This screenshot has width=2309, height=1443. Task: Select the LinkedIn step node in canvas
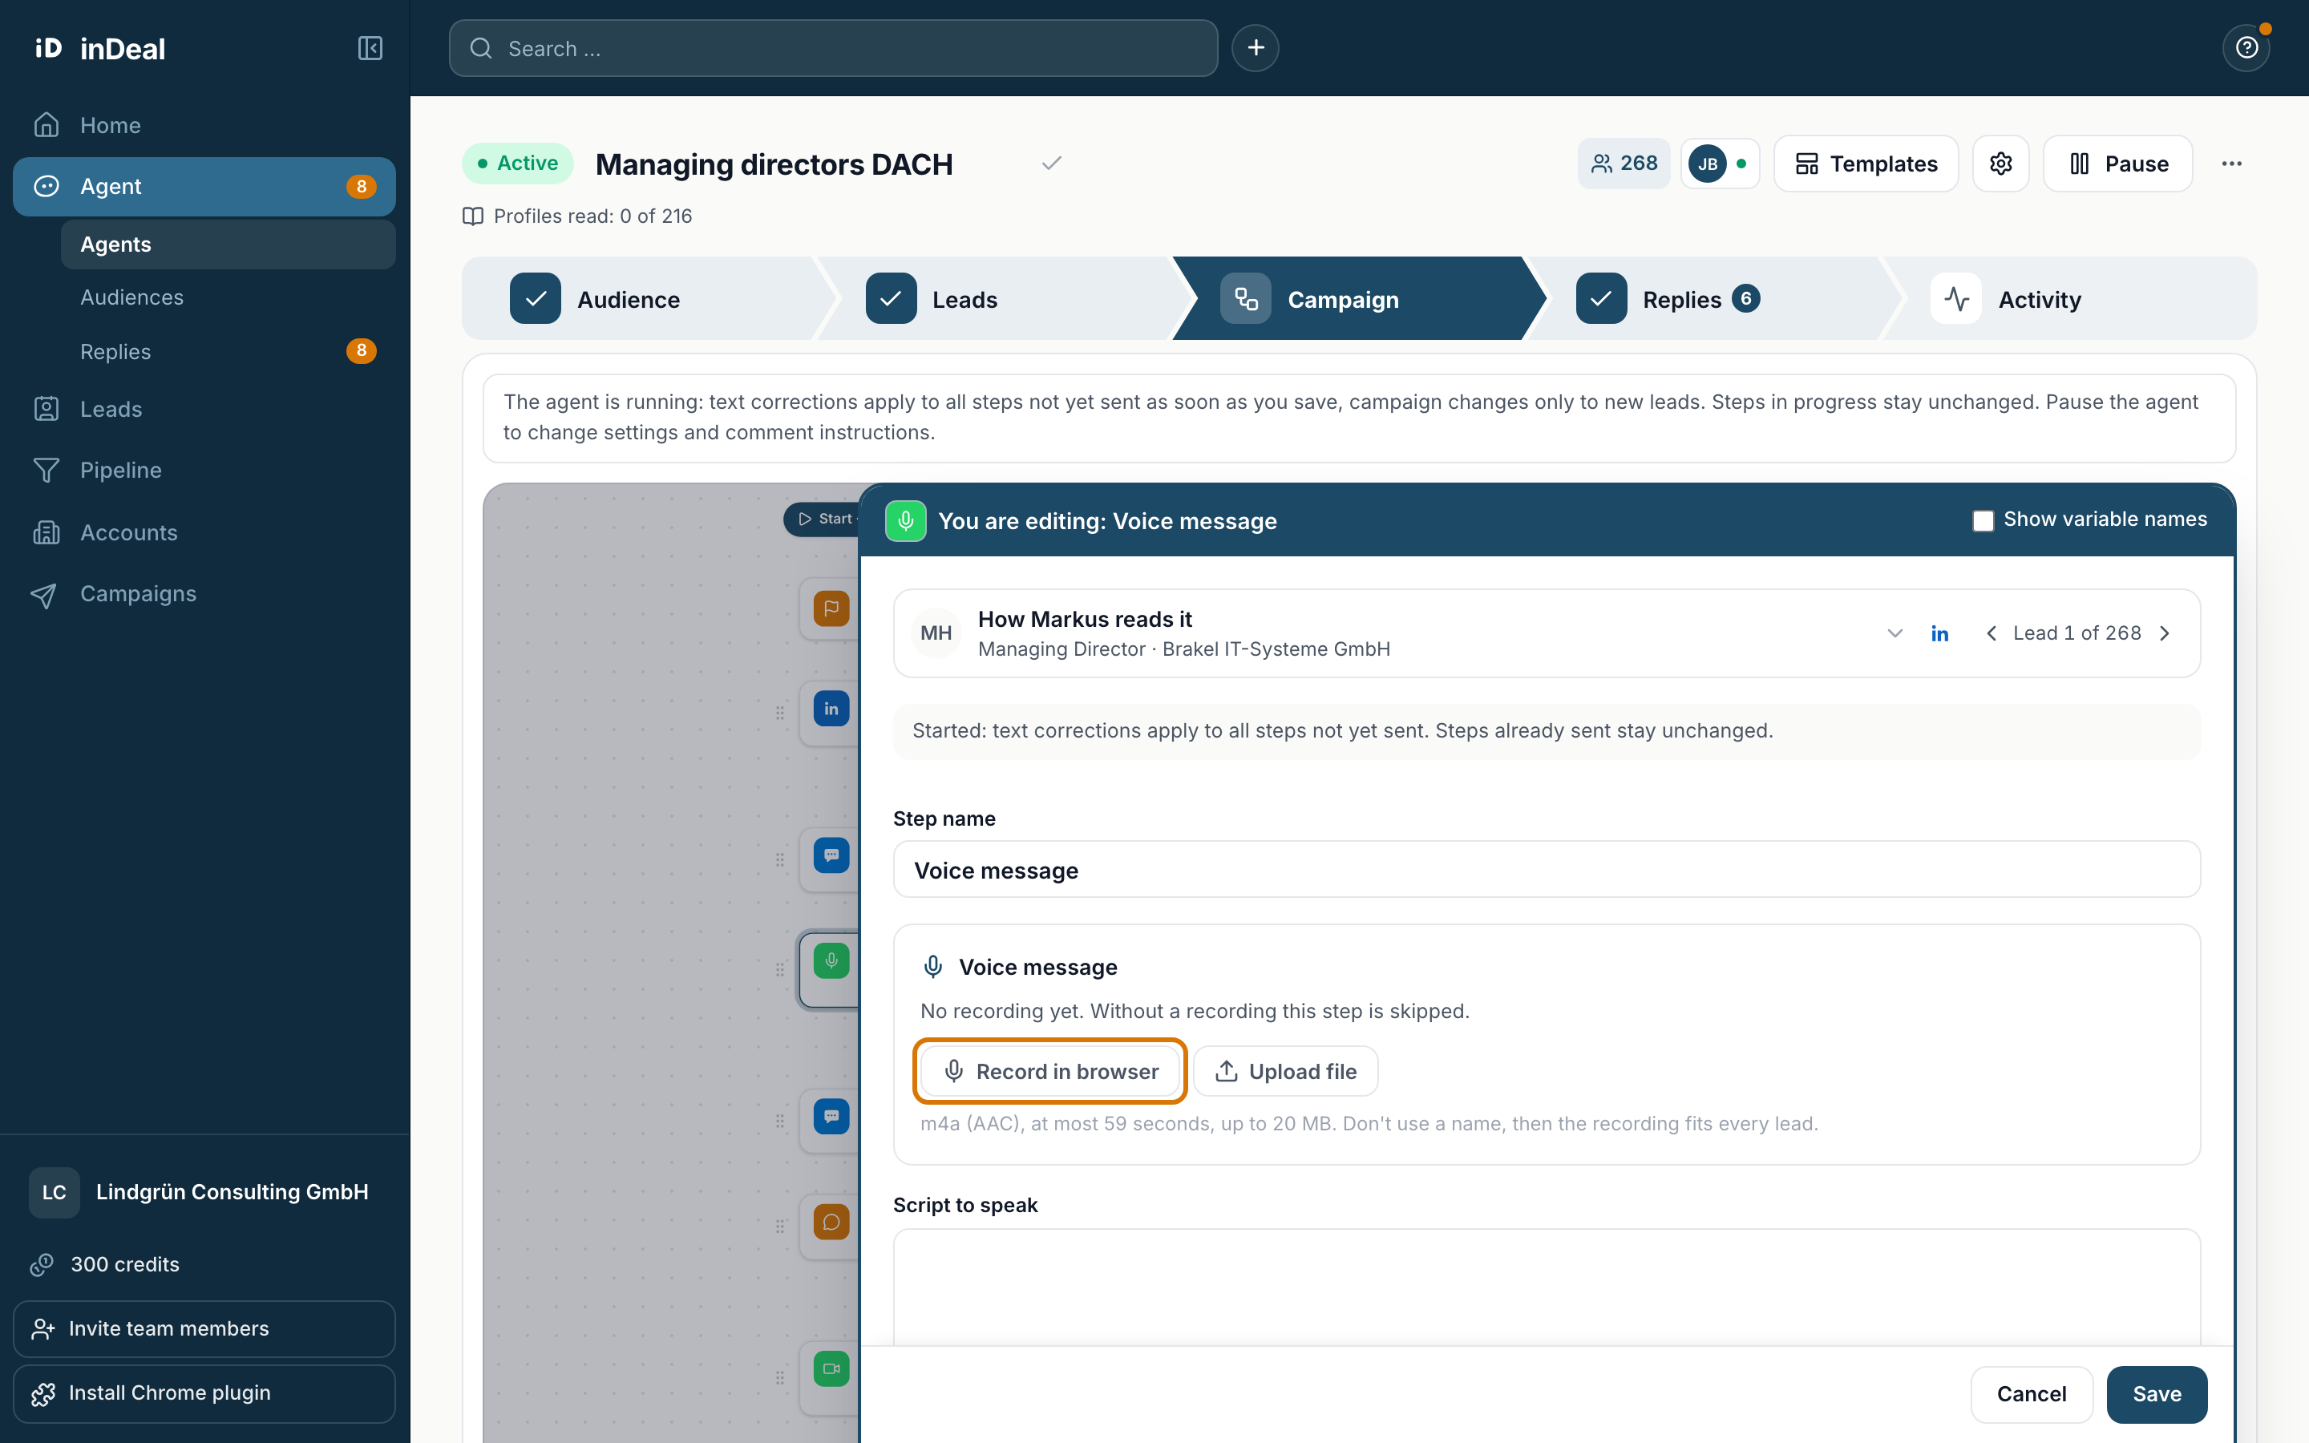tap(831, 709)
